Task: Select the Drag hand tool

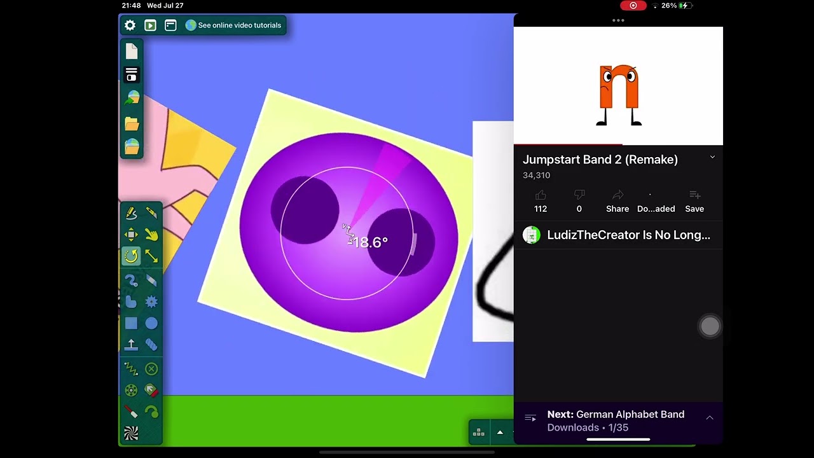Action: pos(151,235)
